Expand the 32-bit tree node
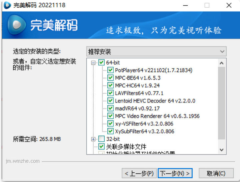 tap(93, 139)
